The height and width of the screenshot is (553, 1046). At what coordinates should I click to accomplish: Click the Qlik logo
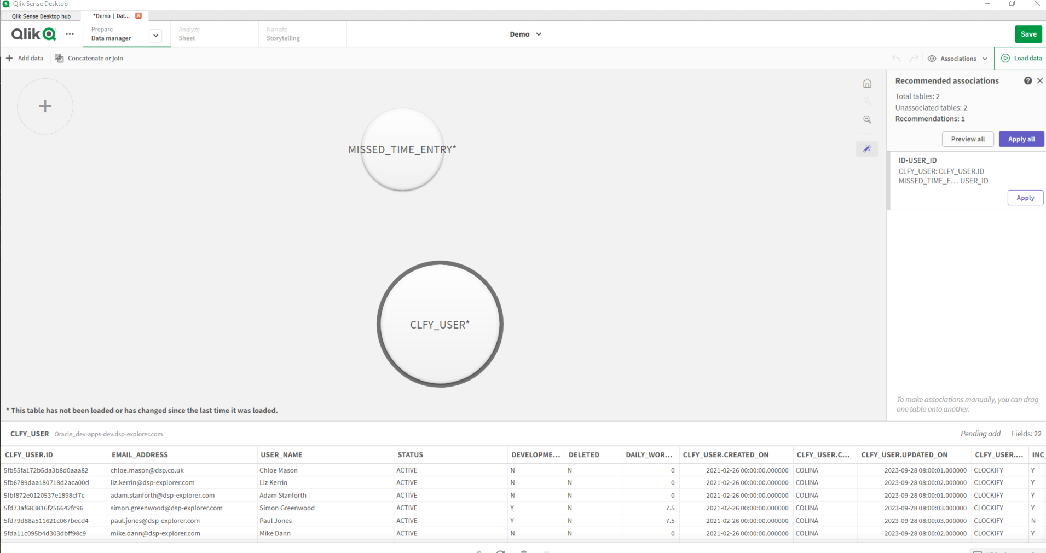33,34
